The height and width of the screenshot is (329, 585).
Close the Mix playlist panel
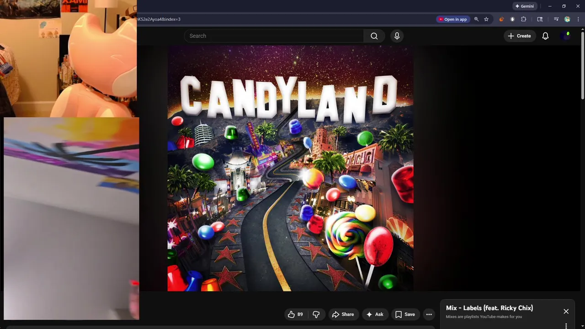point(566,312)
